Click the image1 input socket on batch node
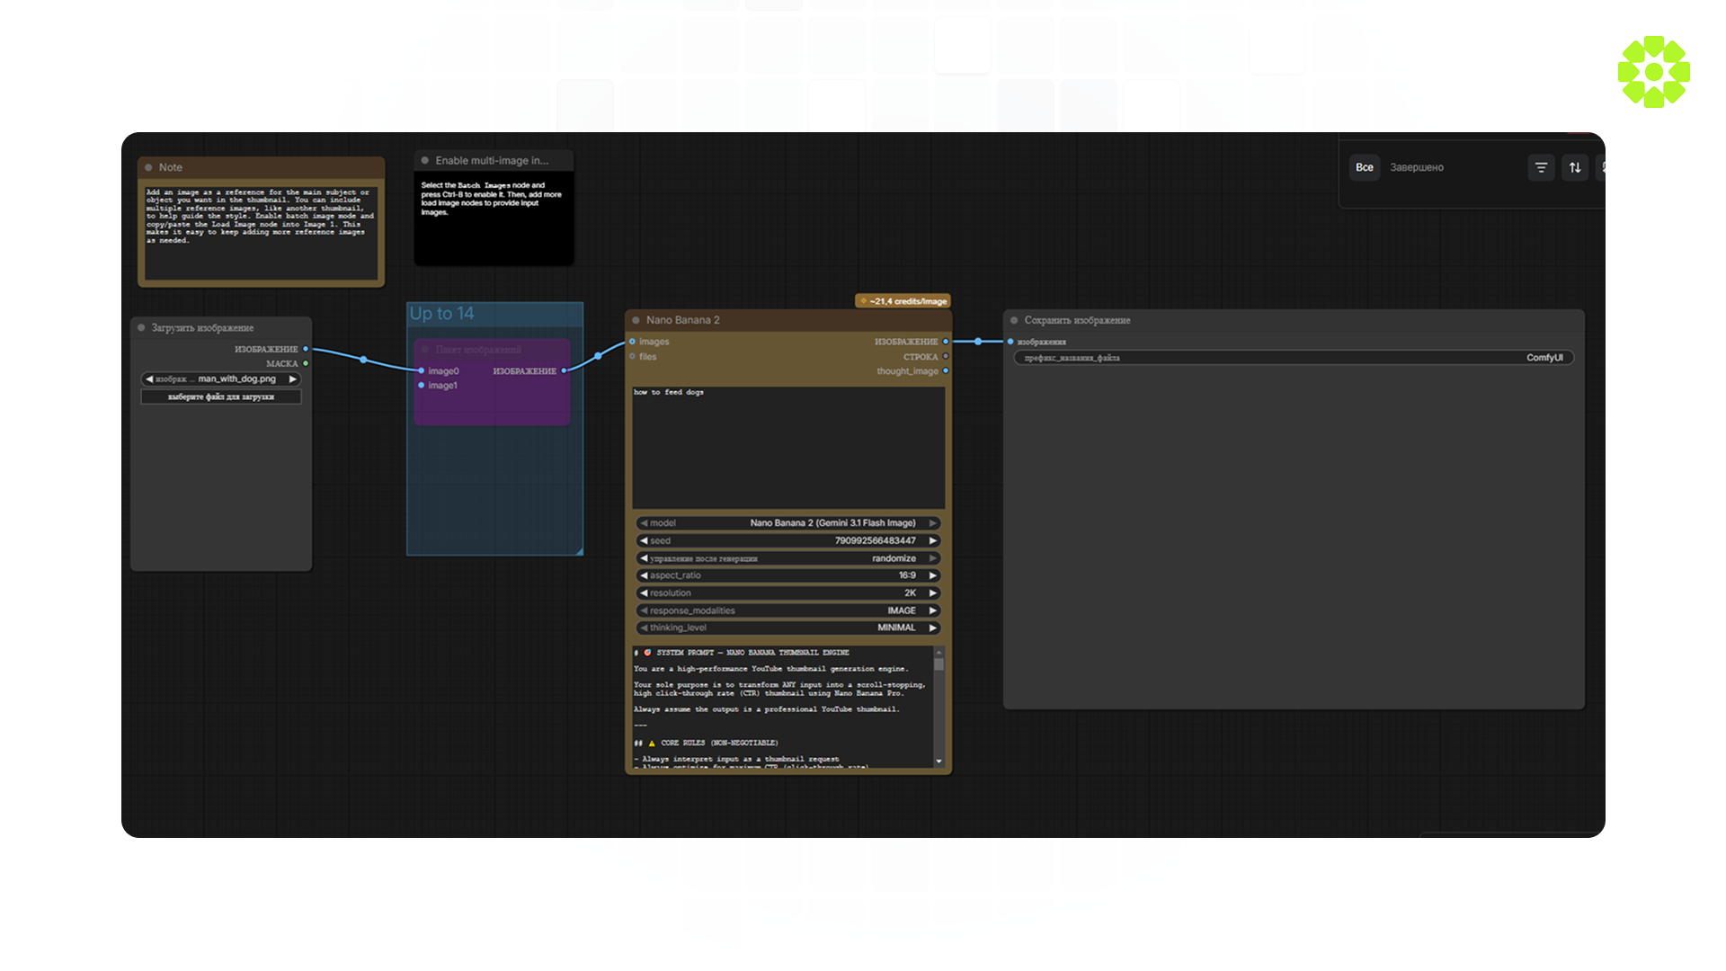Screen dimensions: 1726x971 click(422, 386)
